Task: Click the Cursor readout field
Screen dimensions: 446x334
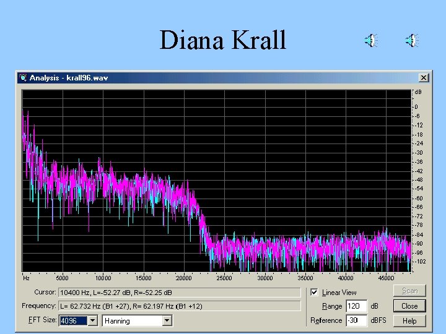Action: pyautogui.click(x=180, y=293)
